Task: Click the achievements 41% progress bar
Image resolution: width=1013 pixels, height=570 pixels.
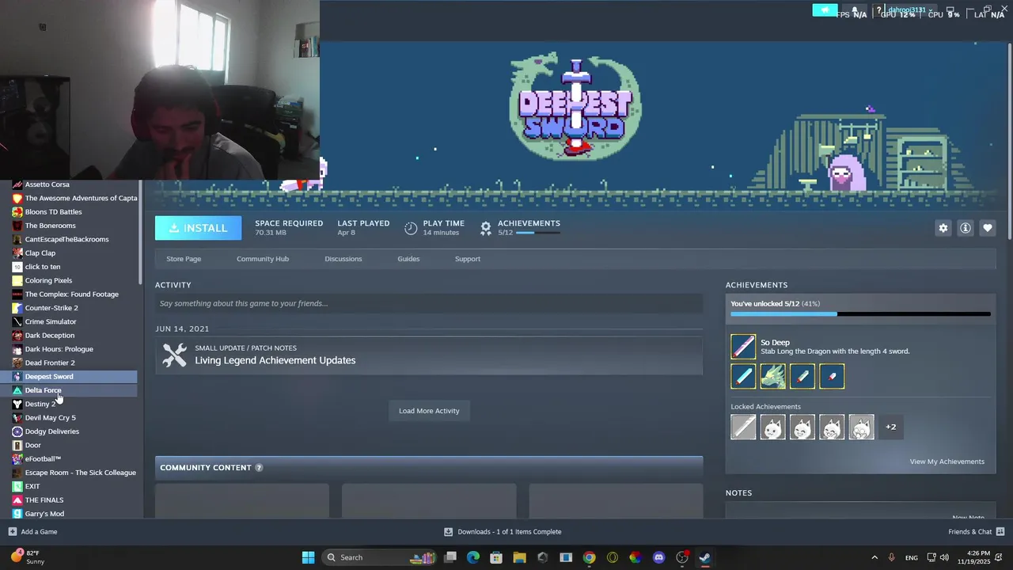Action: [860, 314]
